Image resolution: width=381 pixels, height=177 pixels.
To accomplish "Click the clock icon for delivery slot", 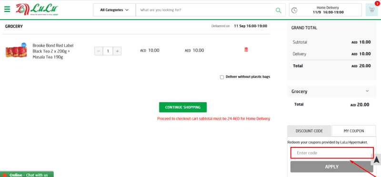I will point(294,10).
